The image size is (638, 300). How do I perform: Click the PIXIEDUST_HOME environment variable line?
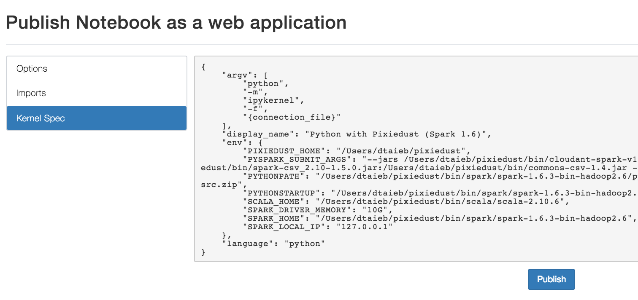tap(357, 151)
